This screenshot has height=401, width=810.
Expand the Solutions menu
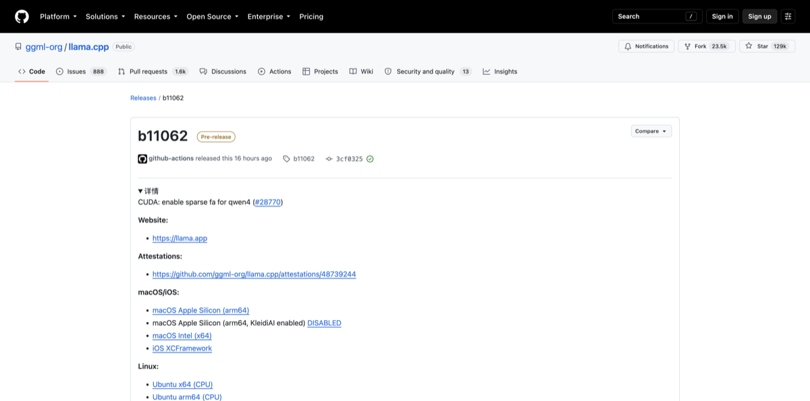point(105,16)
